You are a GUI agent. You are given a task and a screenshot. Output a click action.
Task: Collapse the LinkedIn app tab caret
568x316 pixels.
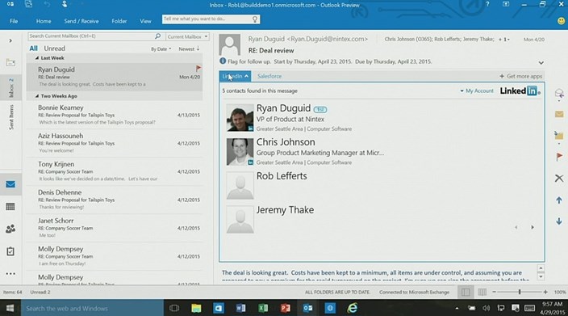click(x=246, y=76)
